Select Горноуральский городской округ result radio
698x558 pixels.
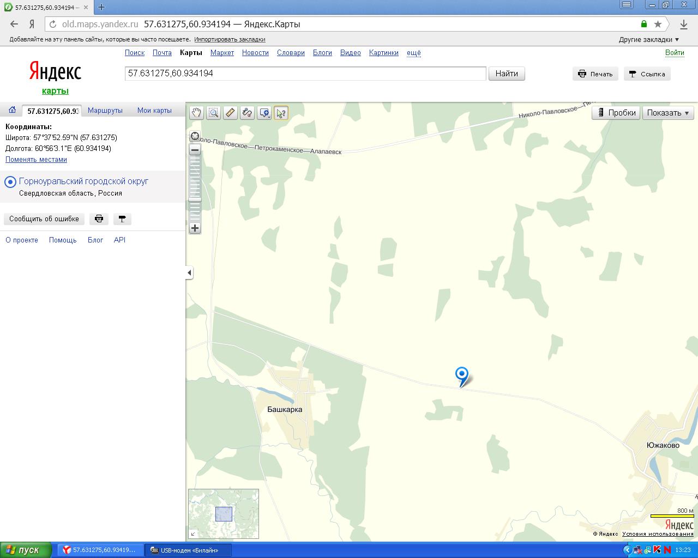pos(10,182)
